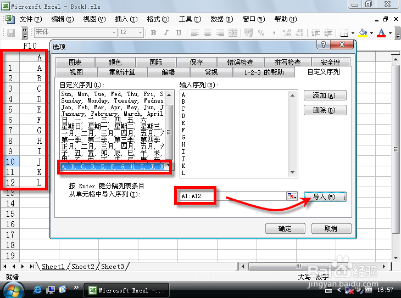Click the dialog help question mark button
Screen dimensions: 401x298
[323, 44]
